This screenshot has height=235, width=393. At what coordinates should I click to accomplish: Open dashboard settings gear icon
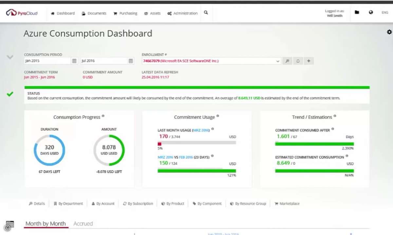coord(389,32)
